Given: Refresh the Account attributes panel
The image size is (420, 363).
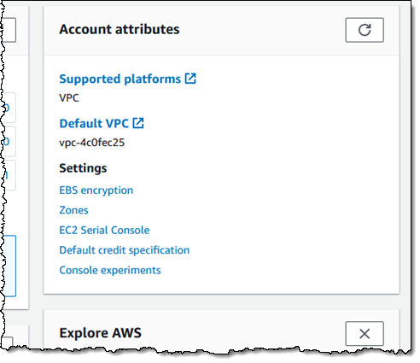Looking at the screenshot, I should point(365,30).
